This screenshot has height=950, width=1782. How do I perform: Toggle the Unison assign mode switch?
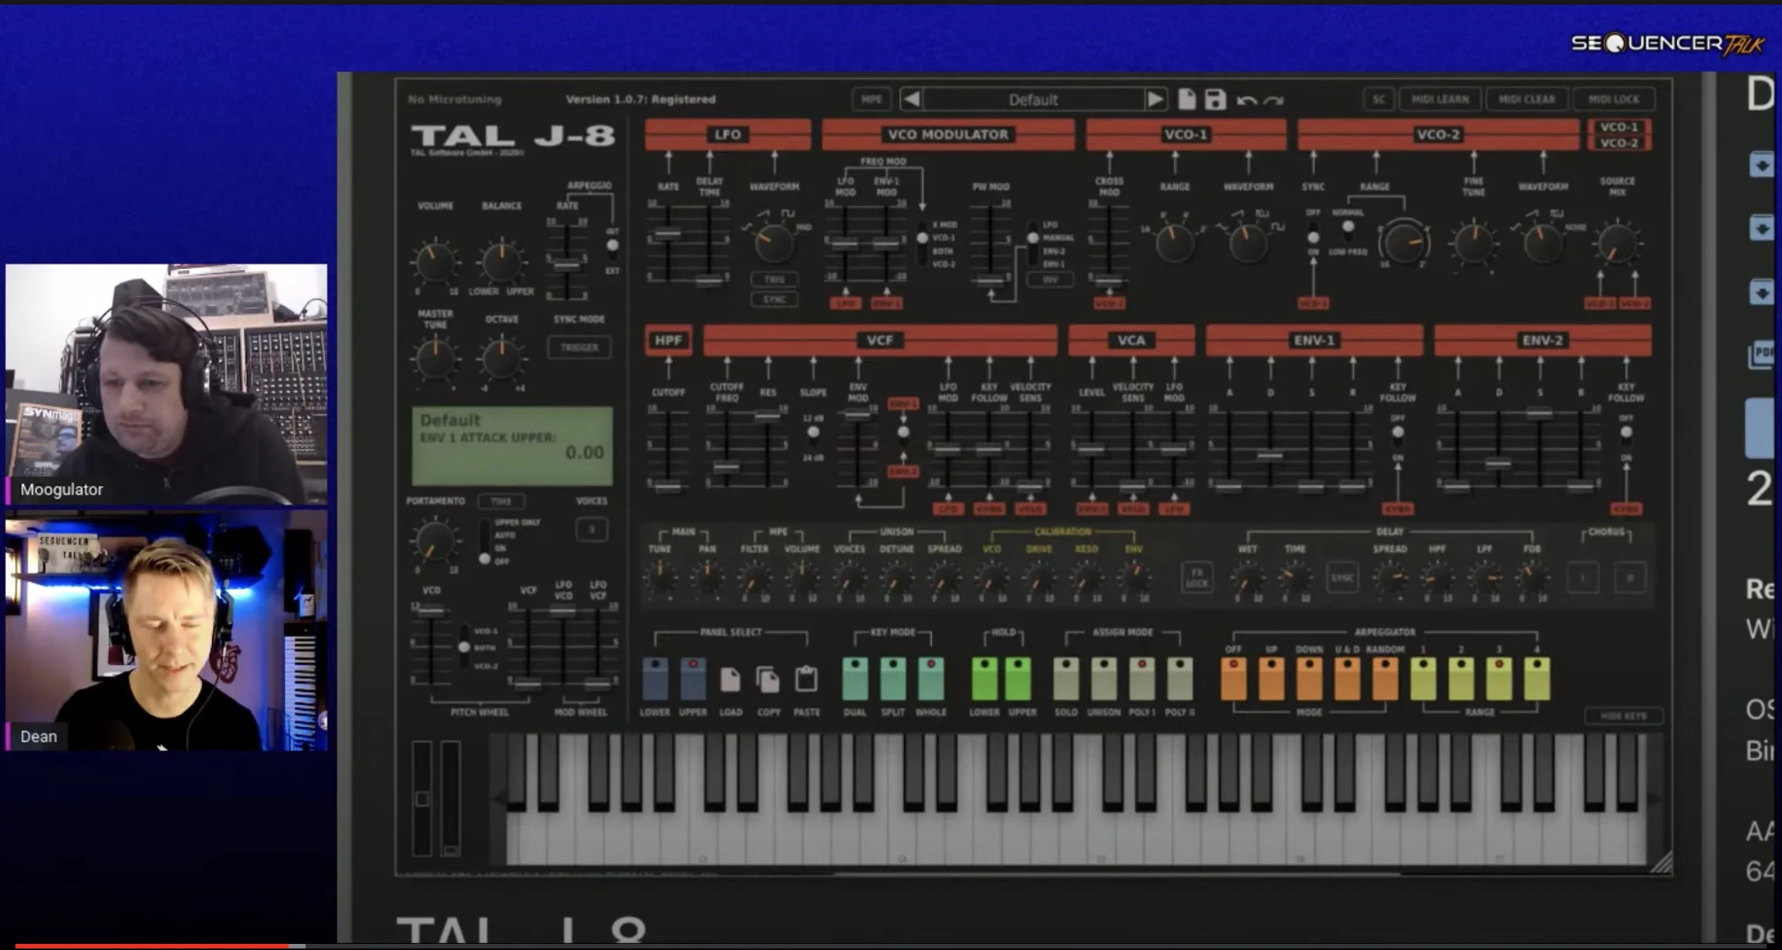pyautogui.click(x=1103, y=679)
